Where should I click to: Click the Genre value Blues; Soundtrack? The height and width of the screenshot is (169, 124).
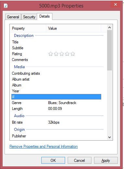(x=62, y=103)
